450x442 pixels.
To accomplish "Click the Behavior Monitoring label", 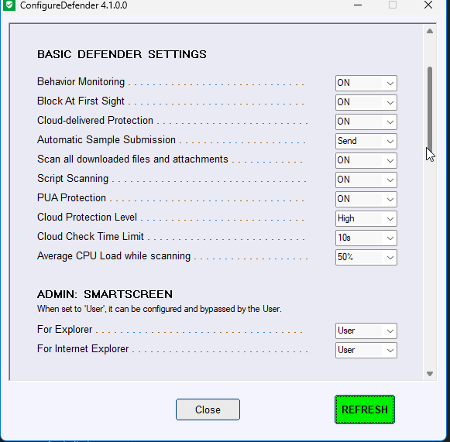I will click(81, 82).
